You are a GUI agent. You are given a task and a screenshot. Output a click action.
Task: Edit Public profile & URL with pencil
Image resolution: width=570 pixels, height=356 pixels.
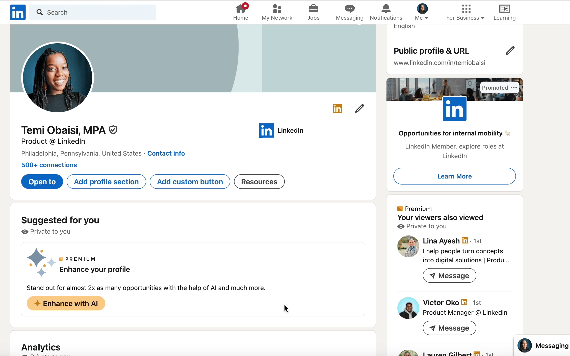(510, 51)
